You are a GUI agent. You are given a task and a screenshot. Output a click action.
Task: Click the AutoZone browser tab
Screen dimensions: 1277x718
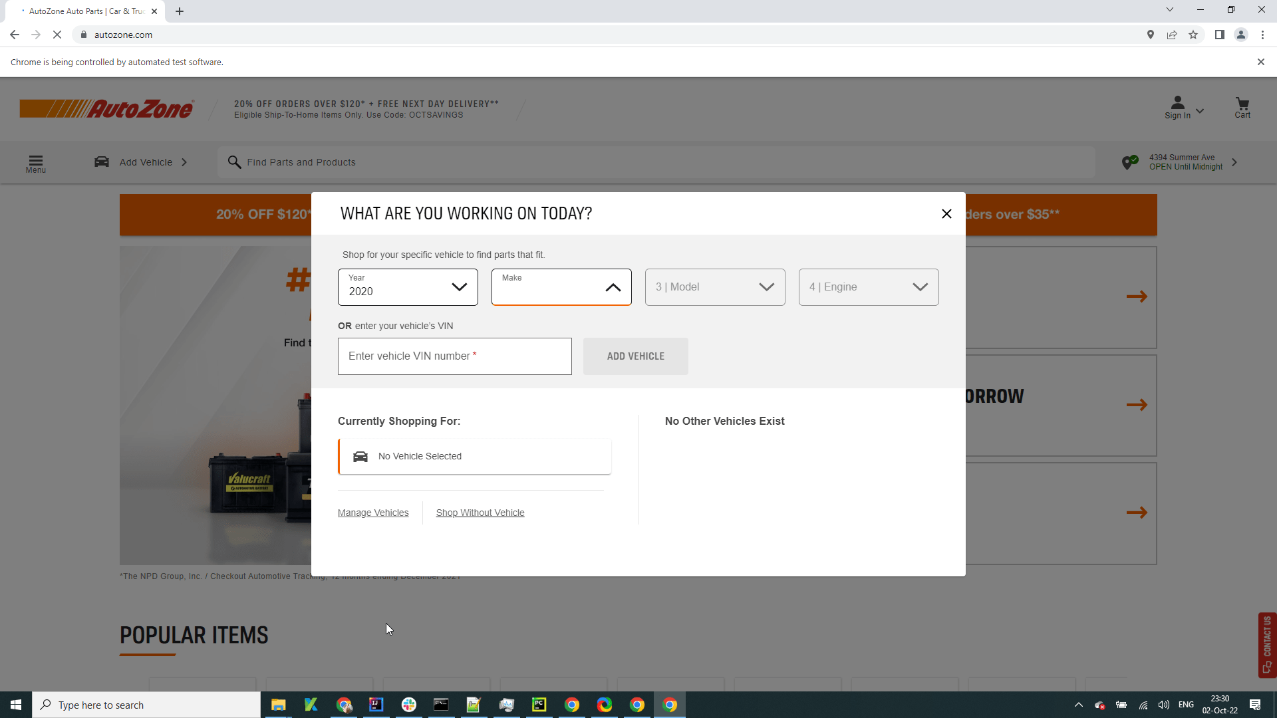pyautogui.click(x=85, y=11)
